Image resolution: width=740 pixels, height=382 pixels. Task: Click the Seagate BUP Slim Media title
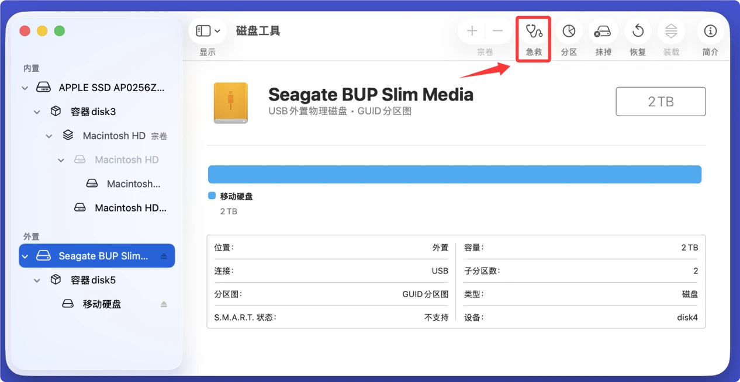point(371,94)
